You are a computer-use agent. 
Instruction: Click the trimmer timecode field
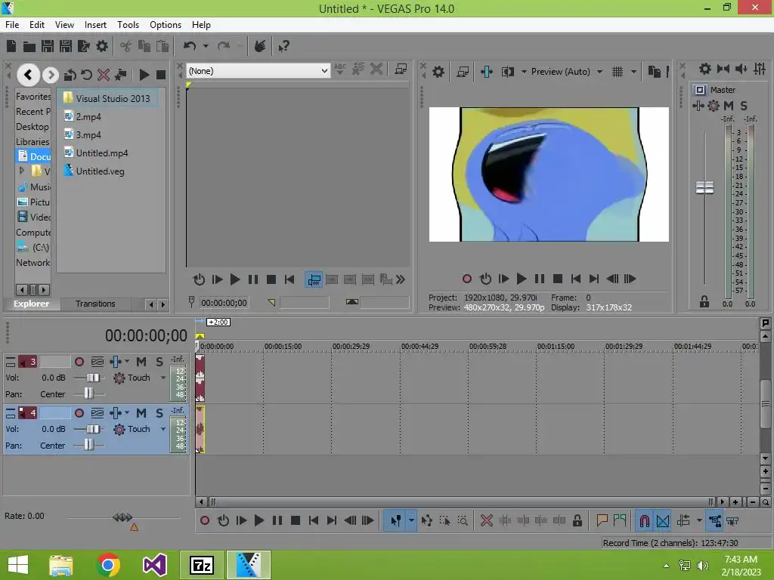point(224,303)
